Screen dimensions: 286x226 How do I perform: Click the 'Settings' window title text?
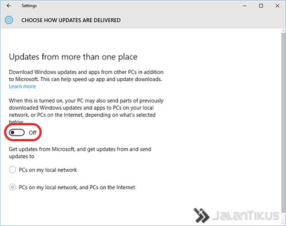(x=29, y=6)
